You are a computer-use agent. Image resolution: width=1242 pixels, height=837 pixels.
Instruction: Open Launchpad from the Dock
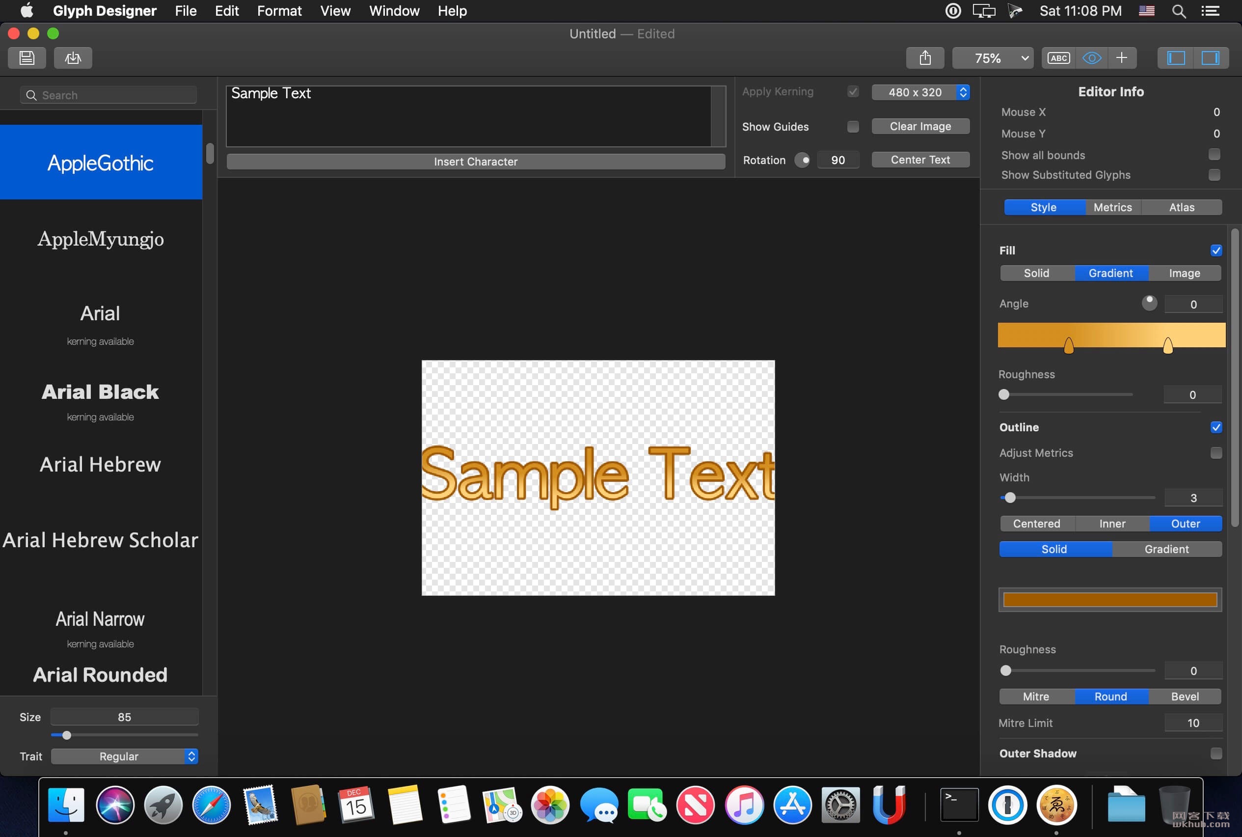163,805
